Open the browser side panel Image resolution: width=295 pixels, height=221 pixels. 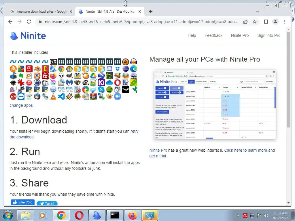(x=266, y=22)
